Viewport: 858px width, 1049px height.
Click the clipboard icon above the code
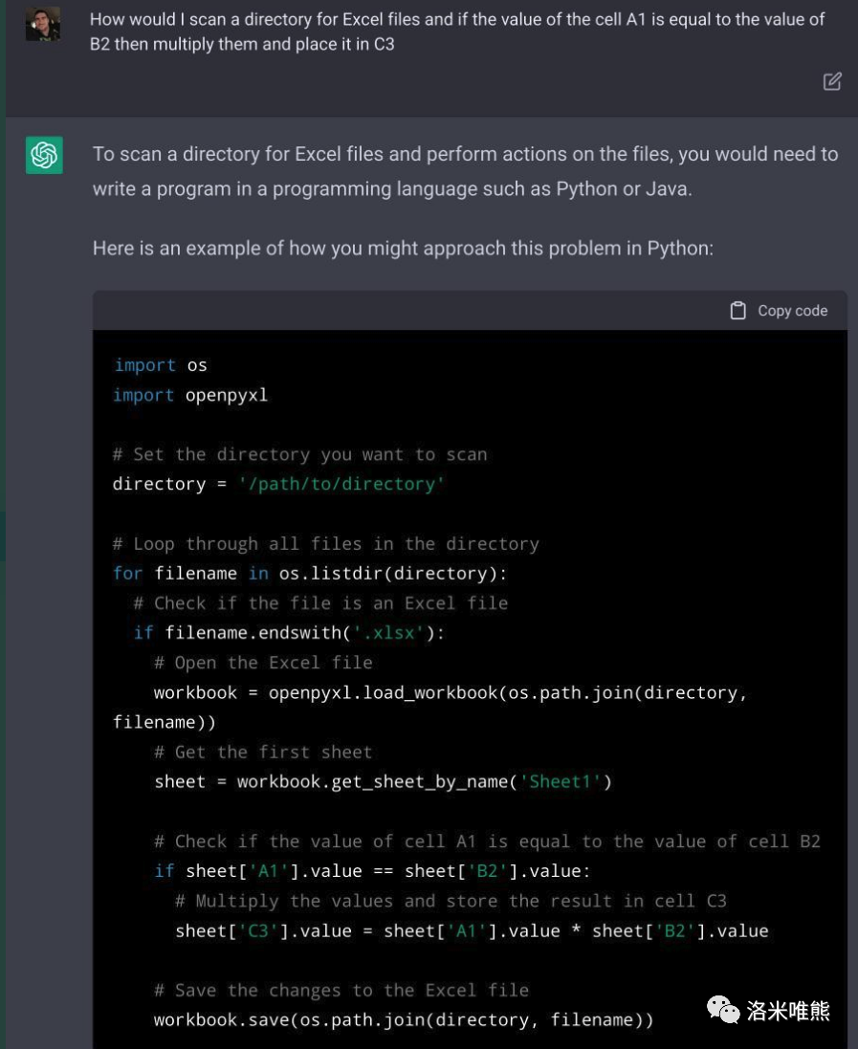click(x=737, y=311)
